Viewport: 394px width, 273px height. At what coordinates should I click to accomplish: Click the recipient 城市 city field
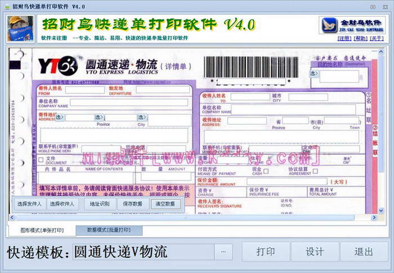[308, 97]
